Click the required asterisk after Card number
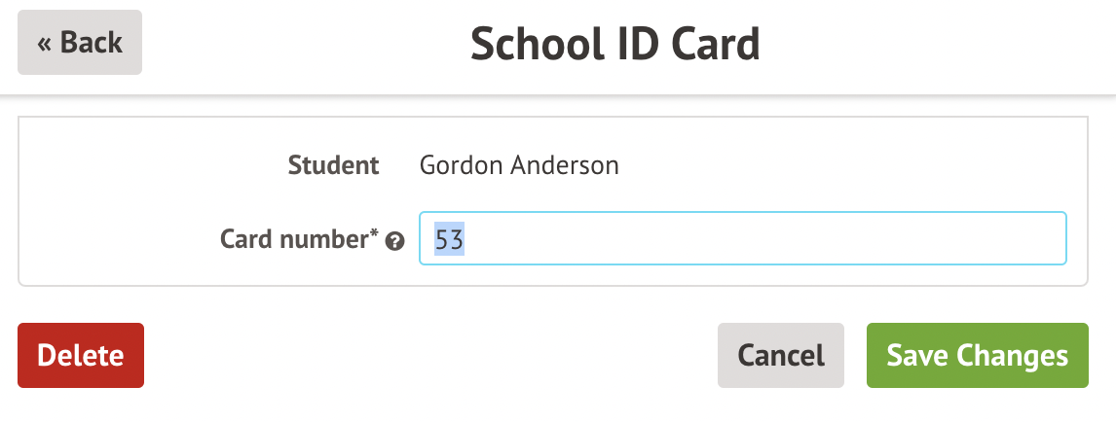This screenshot has width=1116, height=422. (x=375, y=235)
